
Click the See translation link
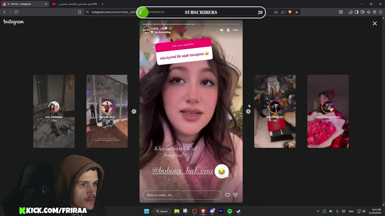pos(162,32)
